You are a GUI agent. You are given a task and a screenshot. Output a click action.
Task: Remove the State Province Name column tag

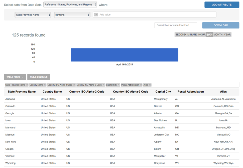27,85
